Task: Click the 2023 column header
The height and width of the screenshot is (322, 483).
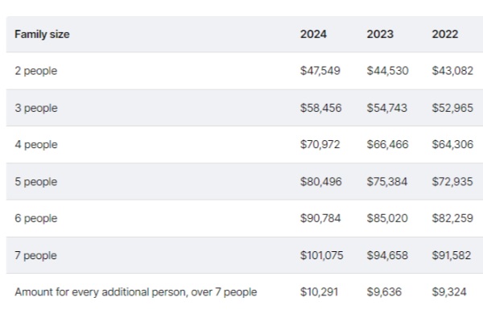Action: tap(379, 35)
